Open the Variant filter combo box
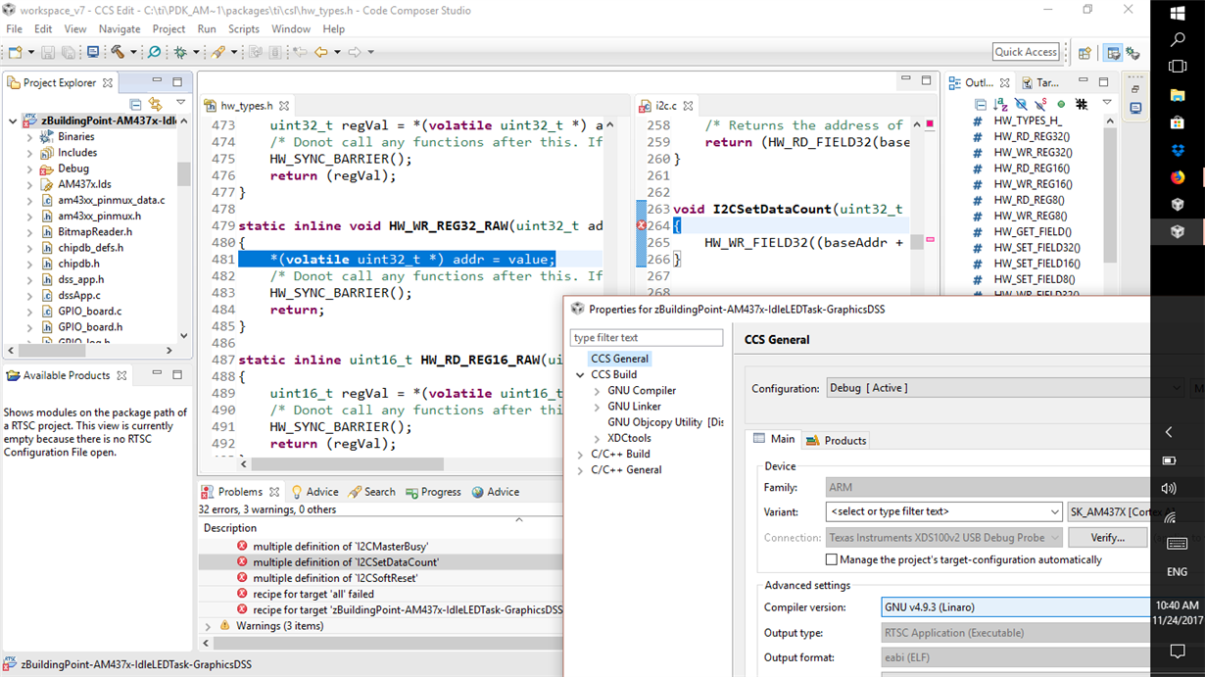The width and height of the screenshot is (1205, 677). pos(944,511)
